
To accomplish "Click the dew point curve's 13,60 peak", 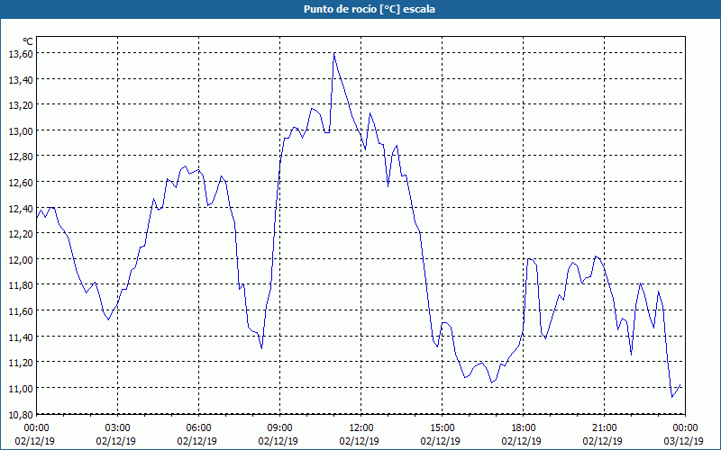I will [334, 54].
